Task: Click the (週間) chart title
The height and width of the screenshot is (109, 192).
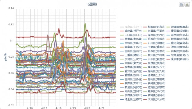Action: tap(92, 4)
